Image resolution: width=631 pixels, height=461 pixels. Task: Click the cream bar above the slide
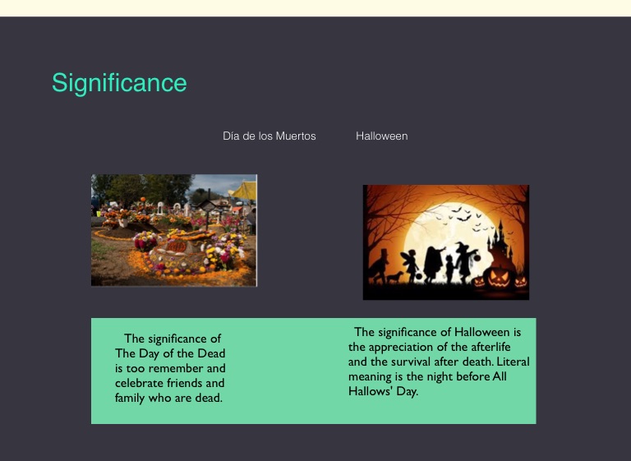pyautogui.click(x=315, y=7)
